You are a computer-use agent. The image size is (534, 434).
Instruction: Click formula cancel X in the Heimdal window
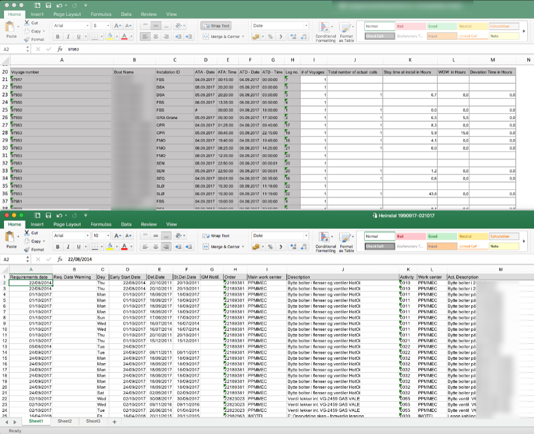[x=38, y=259]
